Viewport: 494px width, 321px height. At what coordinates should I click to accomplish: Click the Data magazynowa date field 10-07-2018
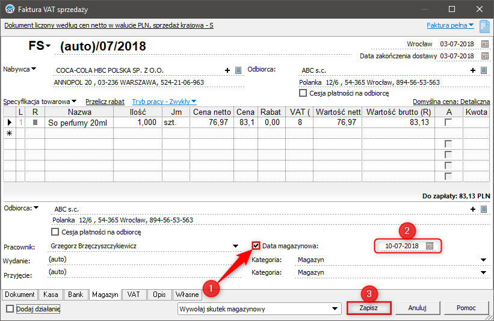402,246
